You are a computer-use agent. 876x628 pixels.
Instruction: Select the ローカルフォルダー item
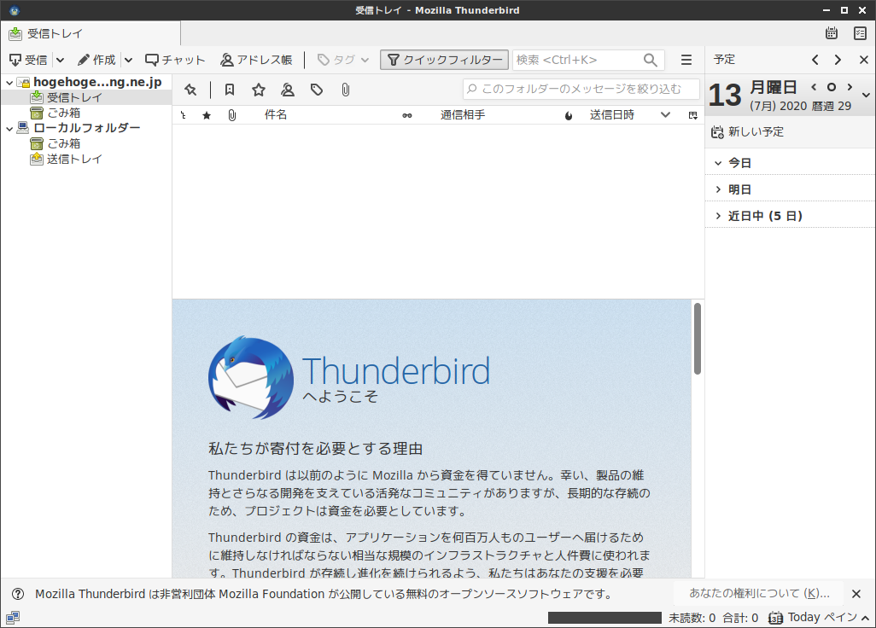(86, 128)
